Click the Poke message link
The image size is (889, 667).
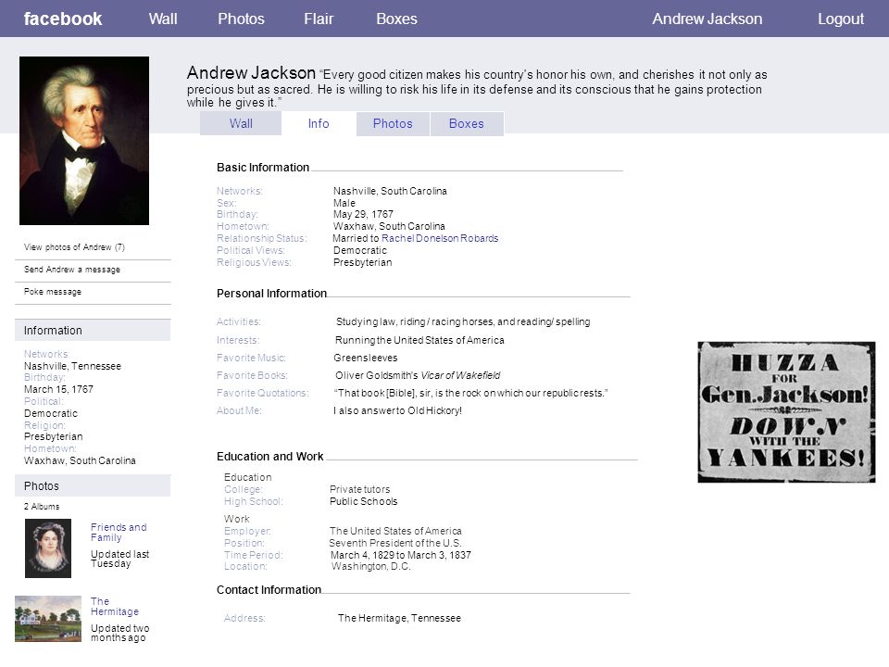coord(53,292)
